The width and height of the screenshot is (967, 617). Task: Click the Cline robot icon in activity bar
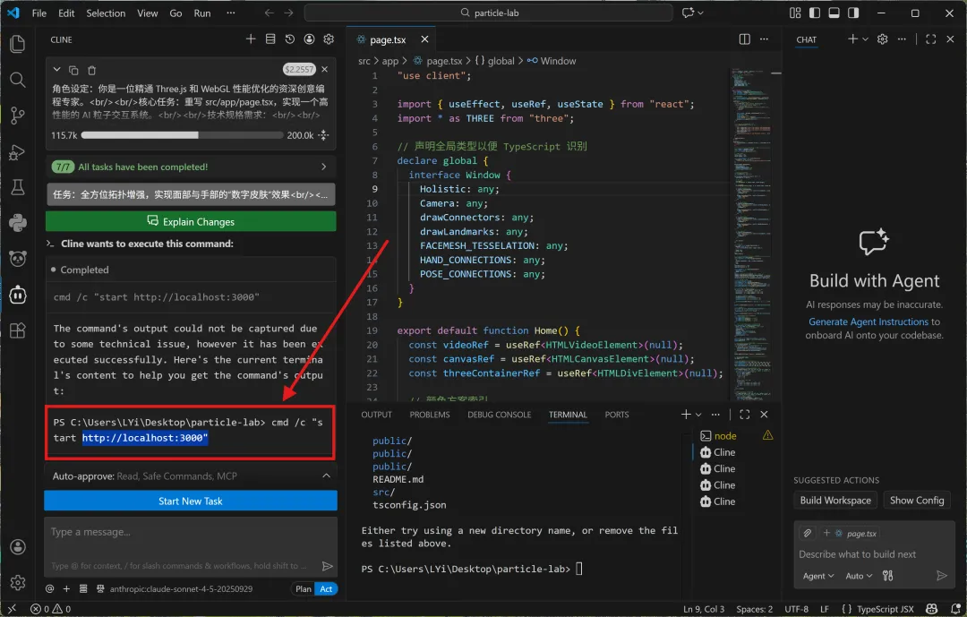coord(17,294)
